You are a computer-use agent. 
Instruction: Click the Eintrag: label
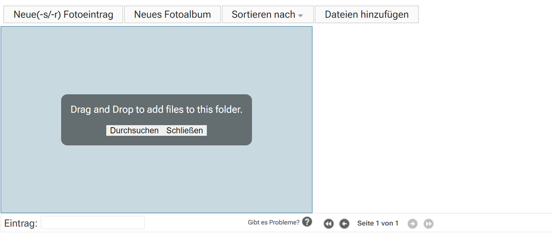click(21, 223)
